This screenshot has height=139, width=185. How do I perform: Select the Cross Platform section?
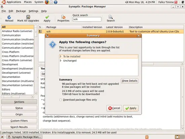(x=17, y=52)
